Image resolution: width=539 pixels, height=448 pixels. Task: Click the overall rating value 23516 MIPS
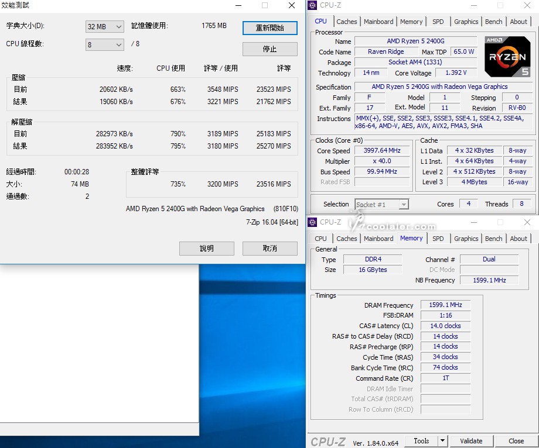click(274, 184)
